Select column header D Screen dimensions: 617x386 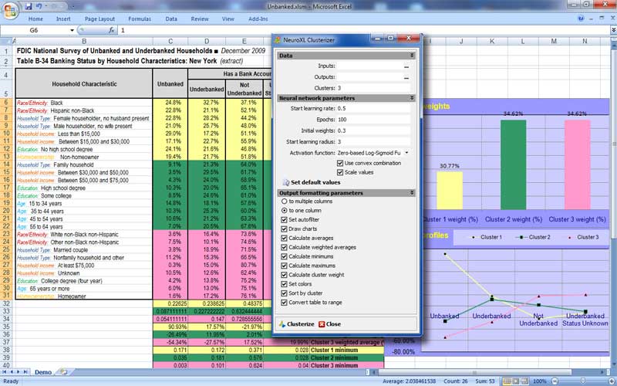pyautogui.click(x=207, y=41)
